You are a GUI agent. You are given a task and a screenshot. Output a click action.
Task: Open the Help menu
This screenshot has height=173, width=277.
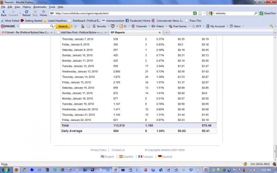[60, 7]
